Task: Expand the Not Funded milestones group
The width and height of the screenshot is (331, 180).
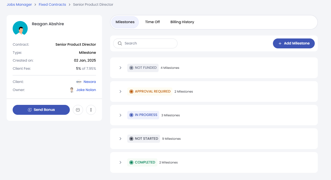Action: (120, 68)
